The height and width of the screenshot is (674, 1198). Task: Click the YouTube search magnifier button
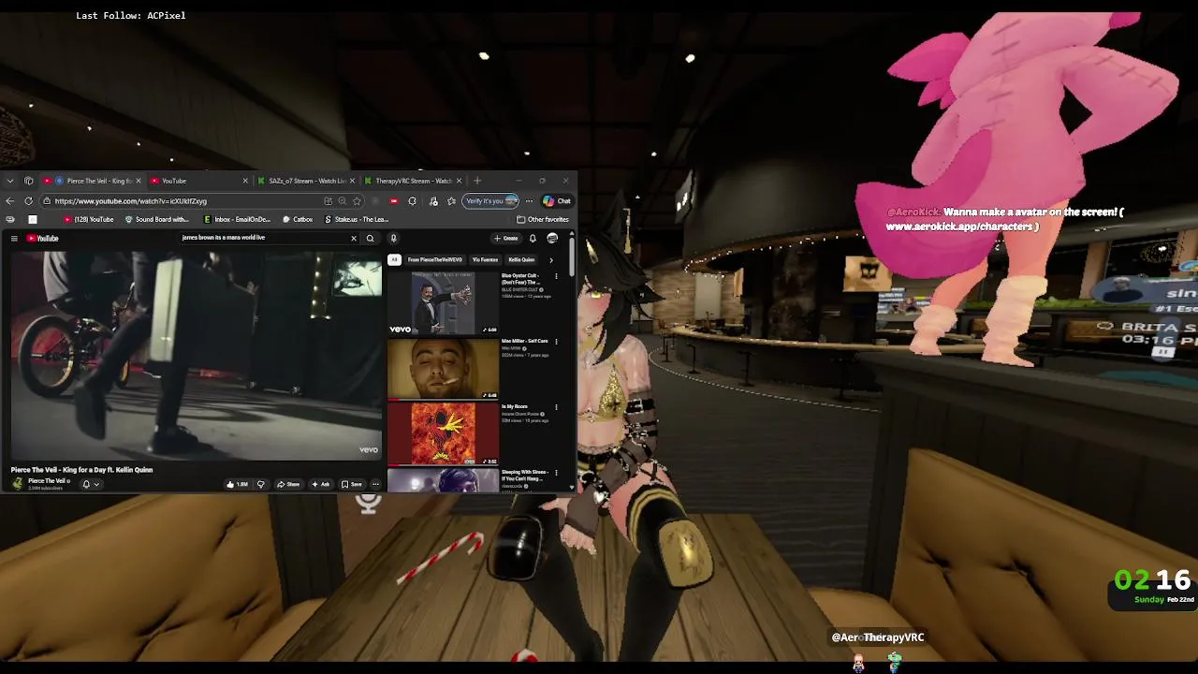371,238
